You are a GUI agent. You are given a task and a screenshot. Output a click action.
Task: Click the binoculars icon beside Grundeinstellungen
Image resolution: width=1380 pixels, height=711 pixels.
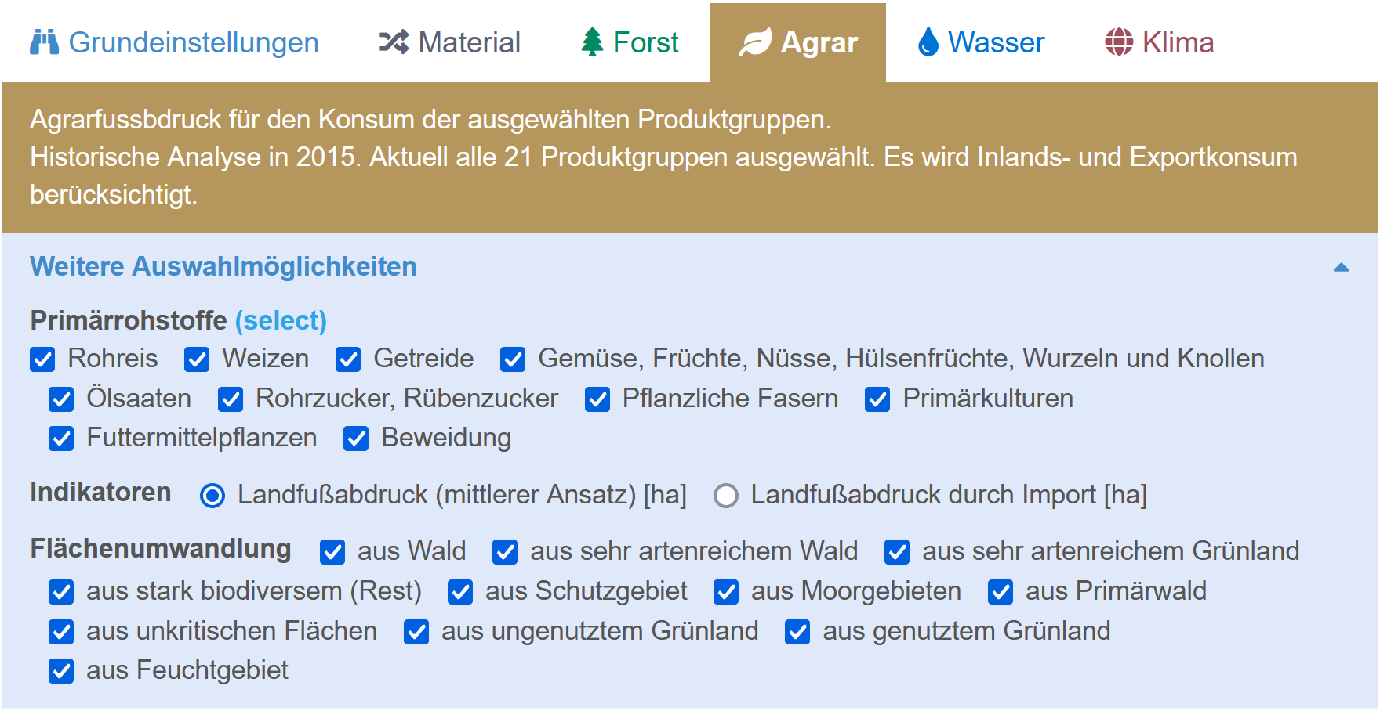coord(44,42)
